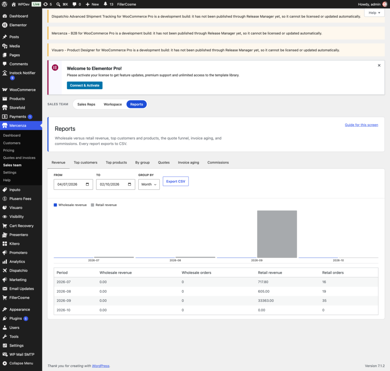Click the To date input field
390x371 pixels.
(115, 184)
